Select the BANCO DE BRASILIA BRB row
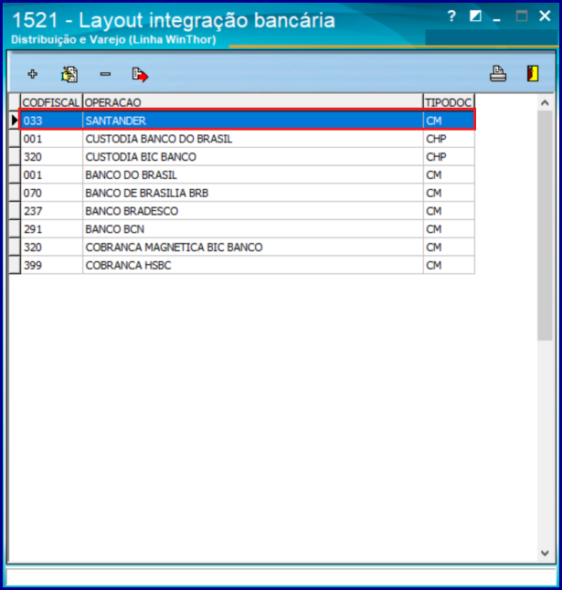The image size is (562, 590). (248, 193)
